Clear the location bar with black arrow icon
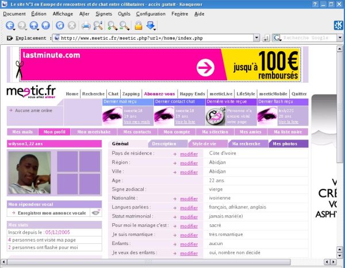 coord(10,38)
